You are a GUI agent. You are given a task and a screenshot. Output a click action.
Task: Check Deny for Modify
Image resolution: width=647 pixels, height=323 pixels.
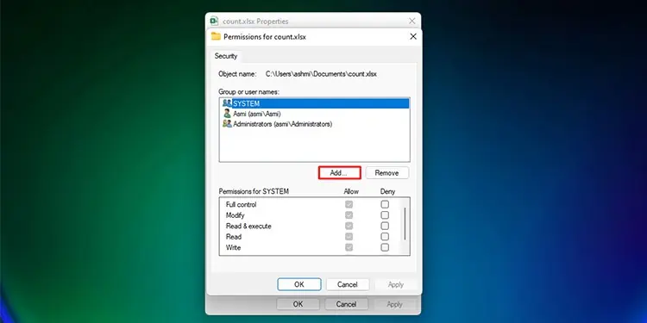[385, 215]
